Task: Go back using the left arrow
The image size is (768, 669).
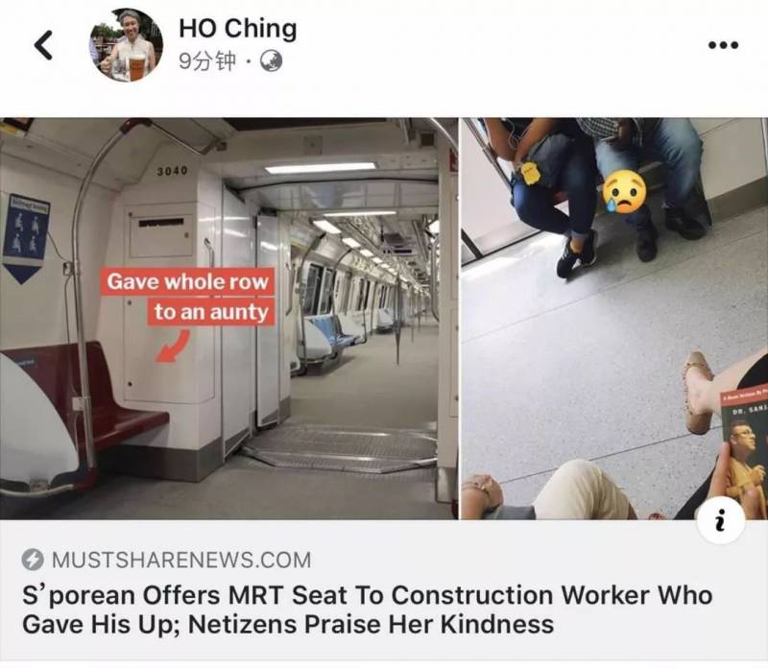Action: (x=43, y=45)
